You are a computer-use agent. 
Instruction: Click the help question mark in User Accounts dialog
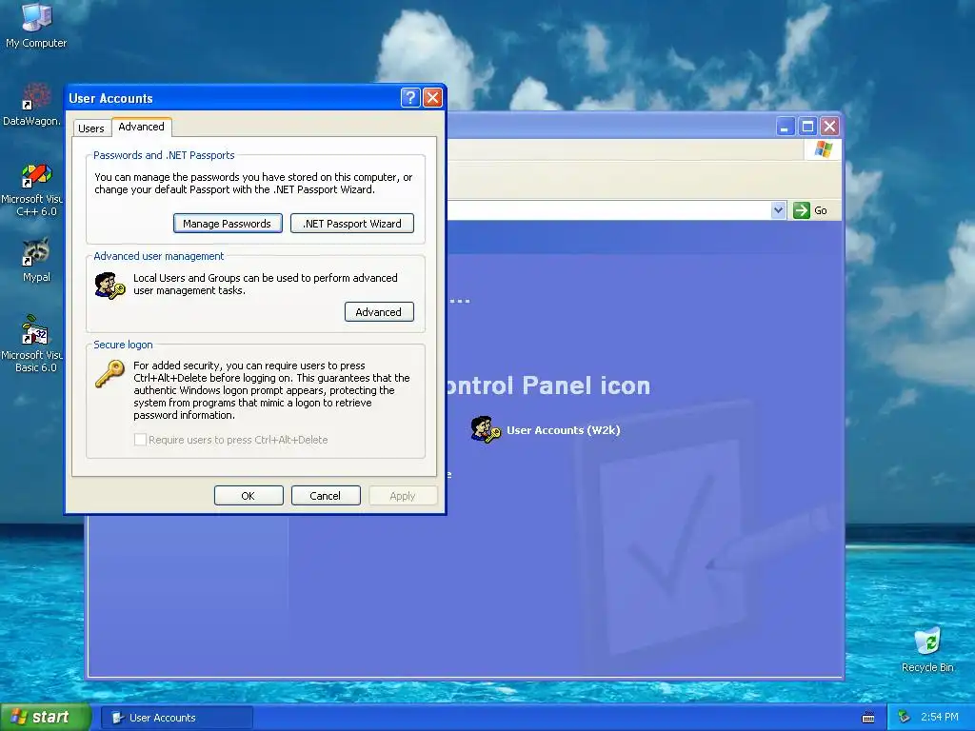[x=409, y=98]
